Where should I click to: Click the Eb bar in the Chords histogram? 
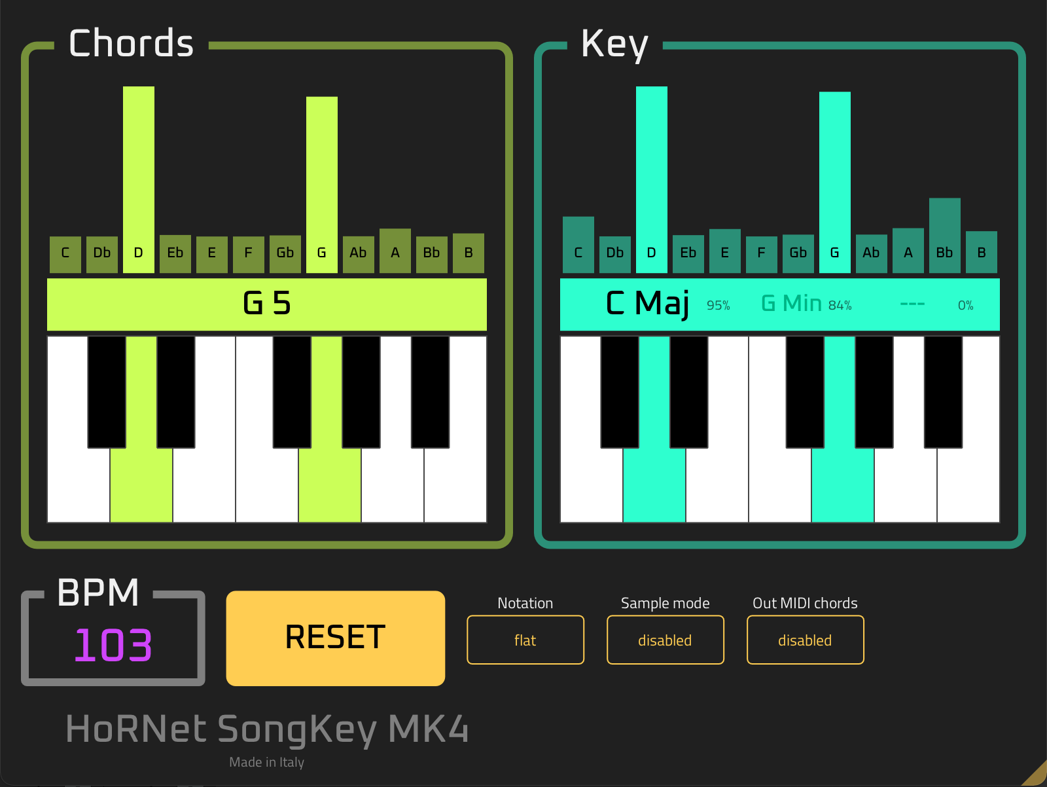pyautogui.click(x=175, y=254)
